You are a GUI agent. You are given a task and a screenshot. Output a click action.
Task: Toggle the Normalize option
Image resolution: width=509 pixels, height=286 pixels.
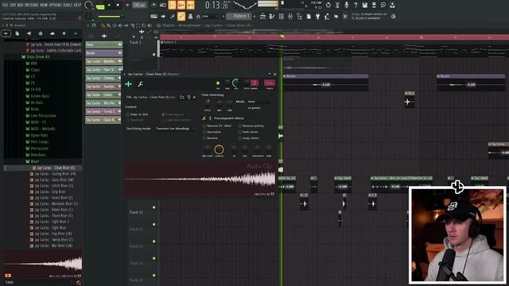pyautogui.click(x=212, y=132)
